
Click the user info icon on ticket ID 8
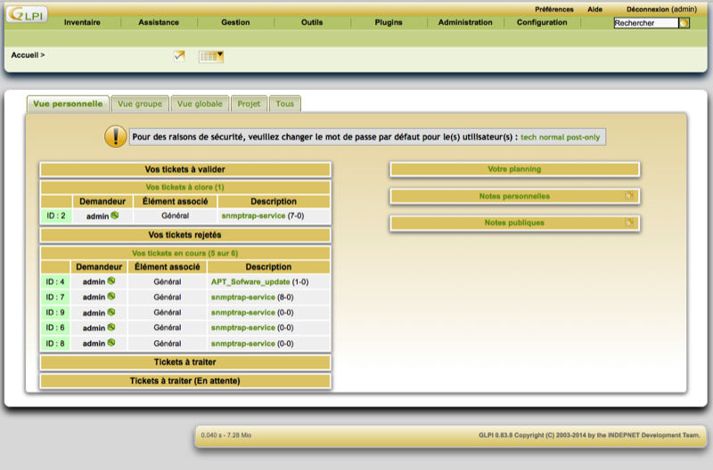tap(111, 343)
